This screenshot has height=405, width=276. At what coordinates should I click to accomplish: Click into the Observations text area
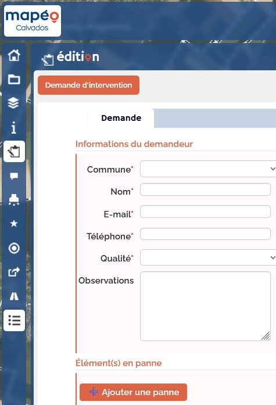205,306
